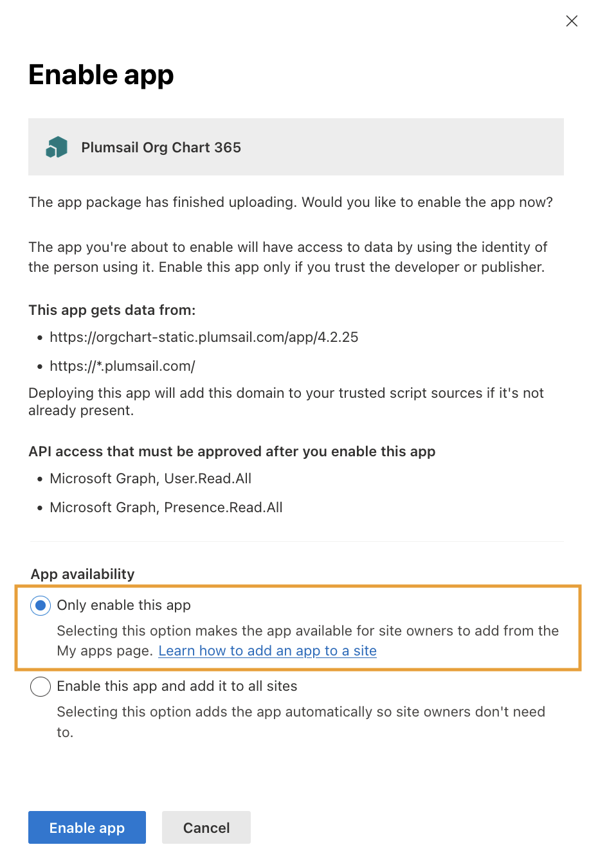Select the 'Only enable this app' radio button
Image resolution: width=589 pixels, height=856 pixels.
pos(41,605)
